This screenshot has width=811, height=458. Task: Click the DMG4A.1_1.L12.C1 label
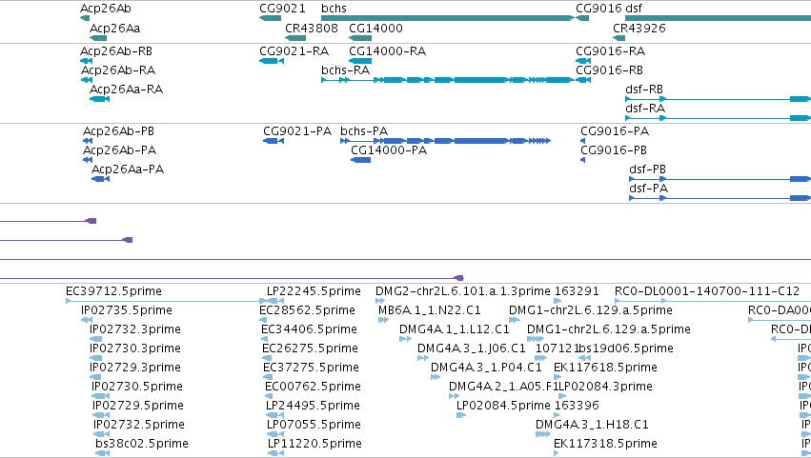[455, 329]
